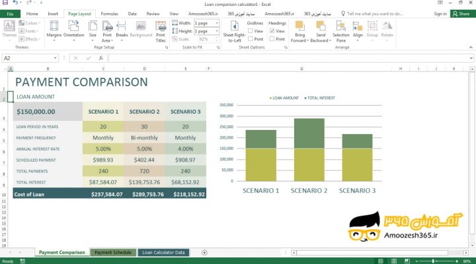Click the Tell me search box
The width and height of the screenshot is (476, 264).
tap(372, 14)
